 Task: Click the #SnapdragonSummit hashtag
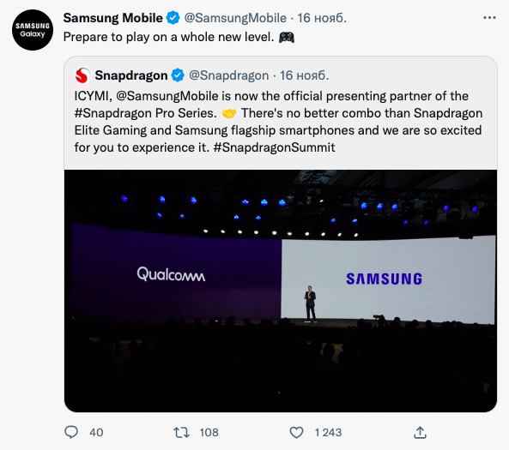coord(274,147)
